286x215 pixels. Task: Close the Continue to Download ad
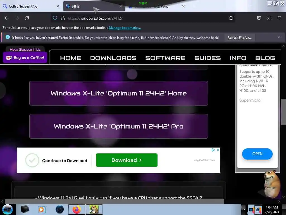click(x=218, y=150)
